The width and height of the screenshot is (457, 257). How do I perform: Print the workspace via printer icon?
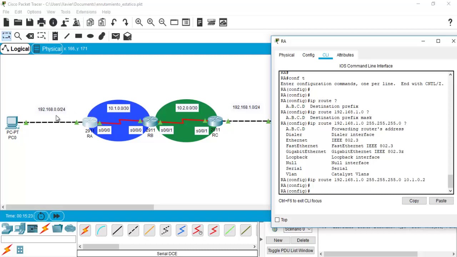tap(41, 22)
